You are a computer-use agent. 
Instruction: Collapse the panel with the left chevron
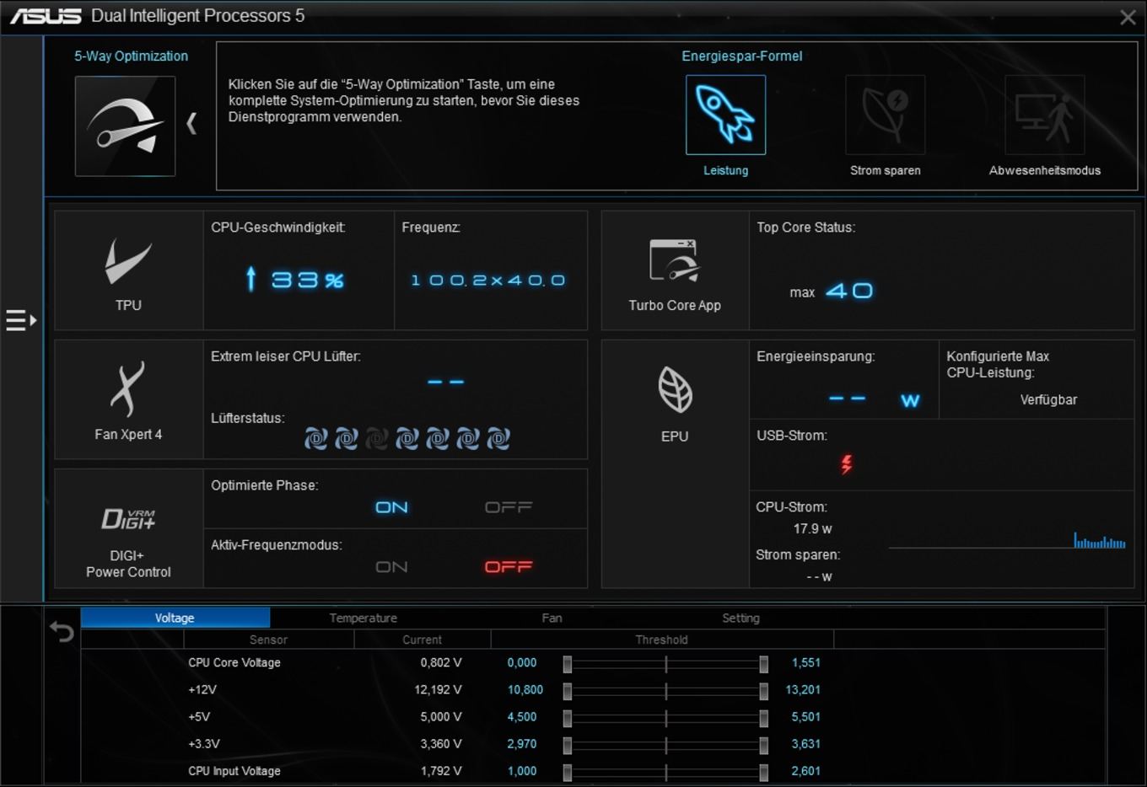191,124
